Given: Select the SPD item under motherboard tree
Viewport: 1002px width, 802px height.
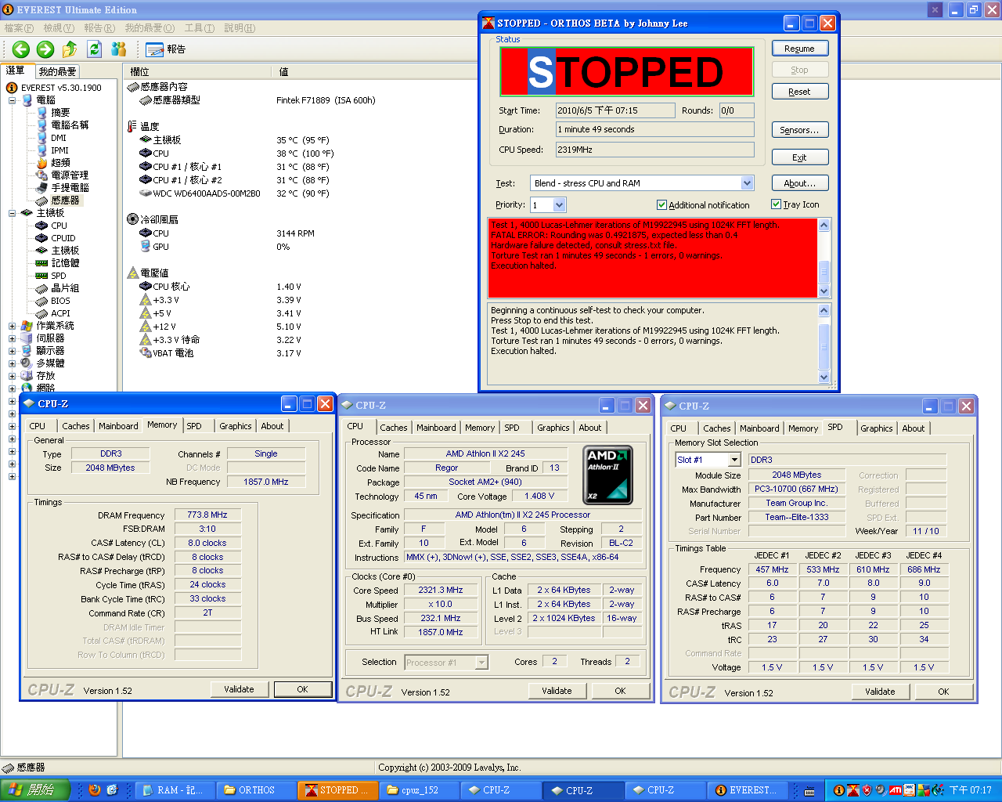Looking at the screenshot, I should tap(58, 276).
